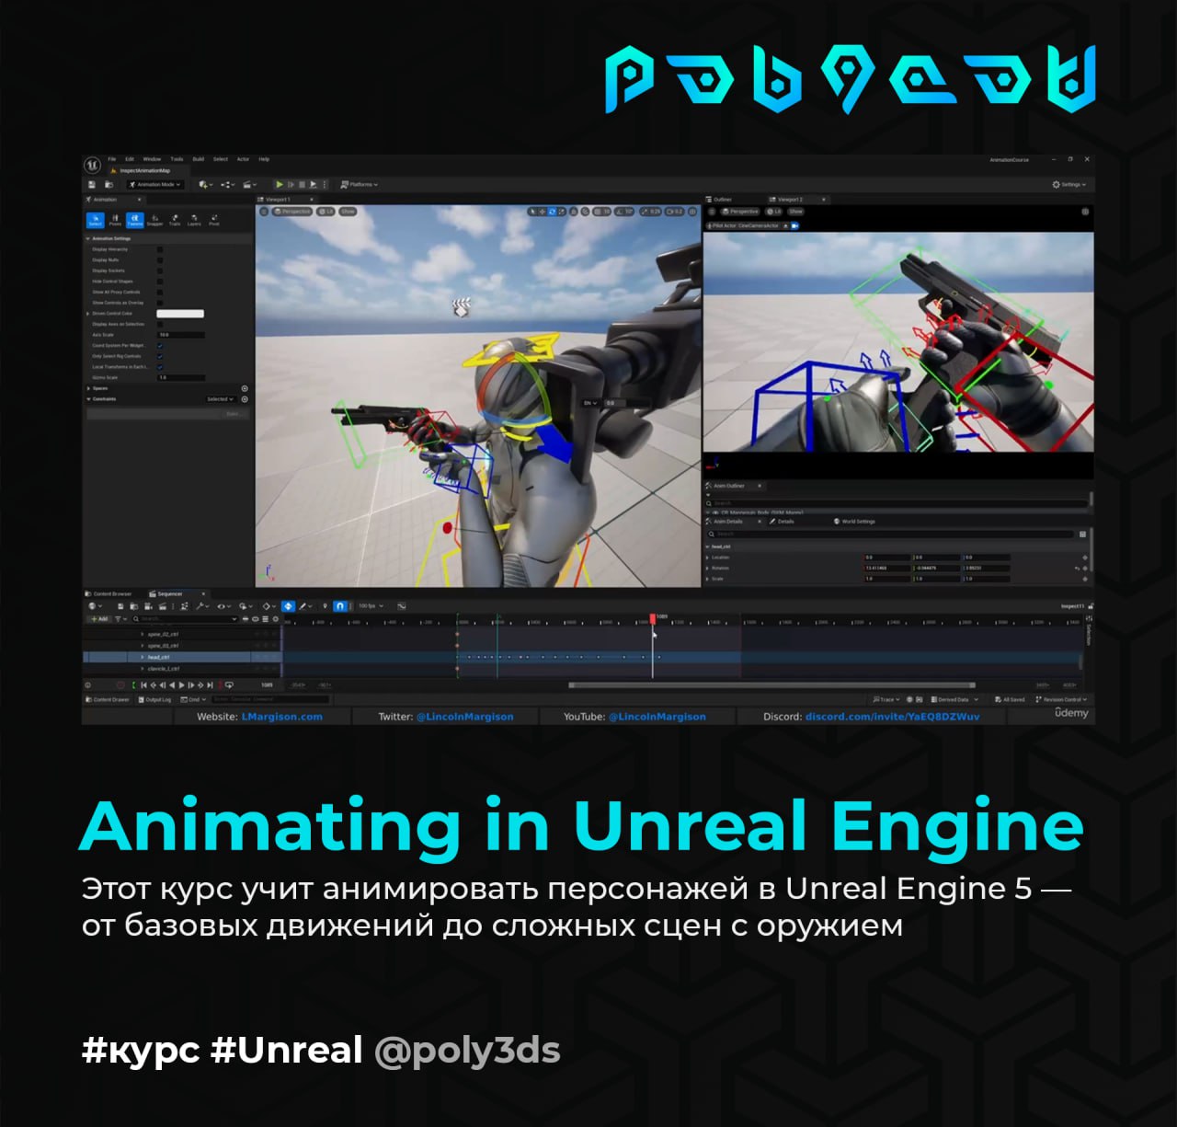Enable the Display Nulls checkbox
Image resolution: width=1177 pixels, height=1127 pixels.
point(160,260)
